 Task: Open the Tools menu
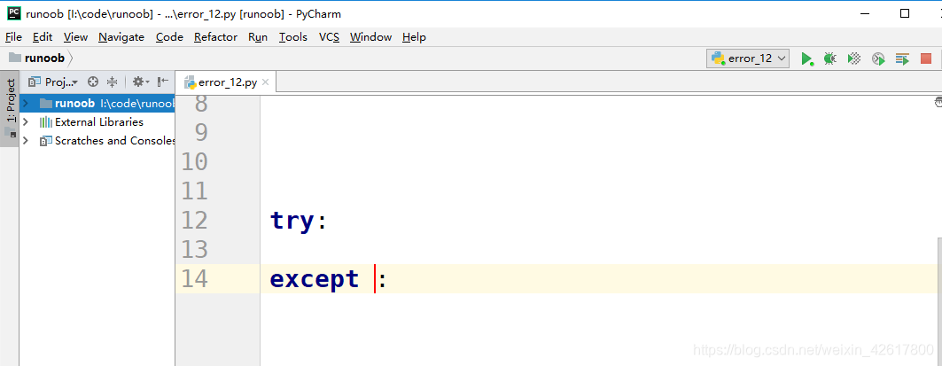click(x=293, y=36)
